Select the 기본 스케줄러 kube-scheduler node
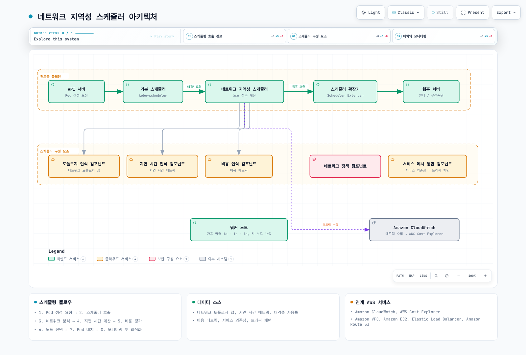 coord(153,92)
